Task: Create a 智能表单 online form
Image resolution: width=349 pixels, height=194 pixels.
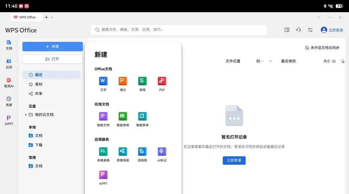Action: [x=142, y=119]
